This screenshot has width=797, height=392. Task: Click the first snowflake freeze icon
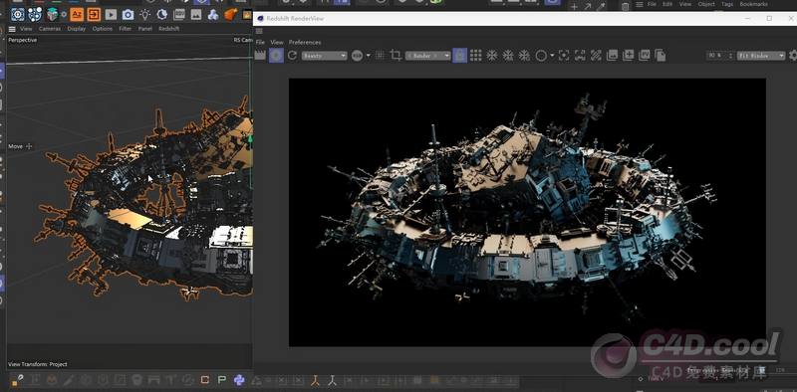pos(491,56)
